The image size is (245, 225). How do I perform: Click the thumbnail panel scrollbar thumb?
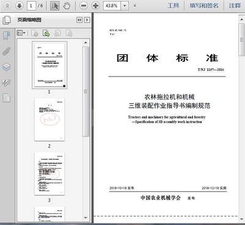tap(86, 92)
